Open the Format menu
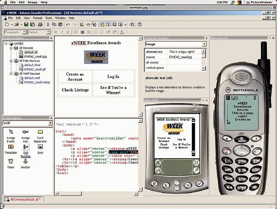Screen dimensions: 277x209 [37, 18]
